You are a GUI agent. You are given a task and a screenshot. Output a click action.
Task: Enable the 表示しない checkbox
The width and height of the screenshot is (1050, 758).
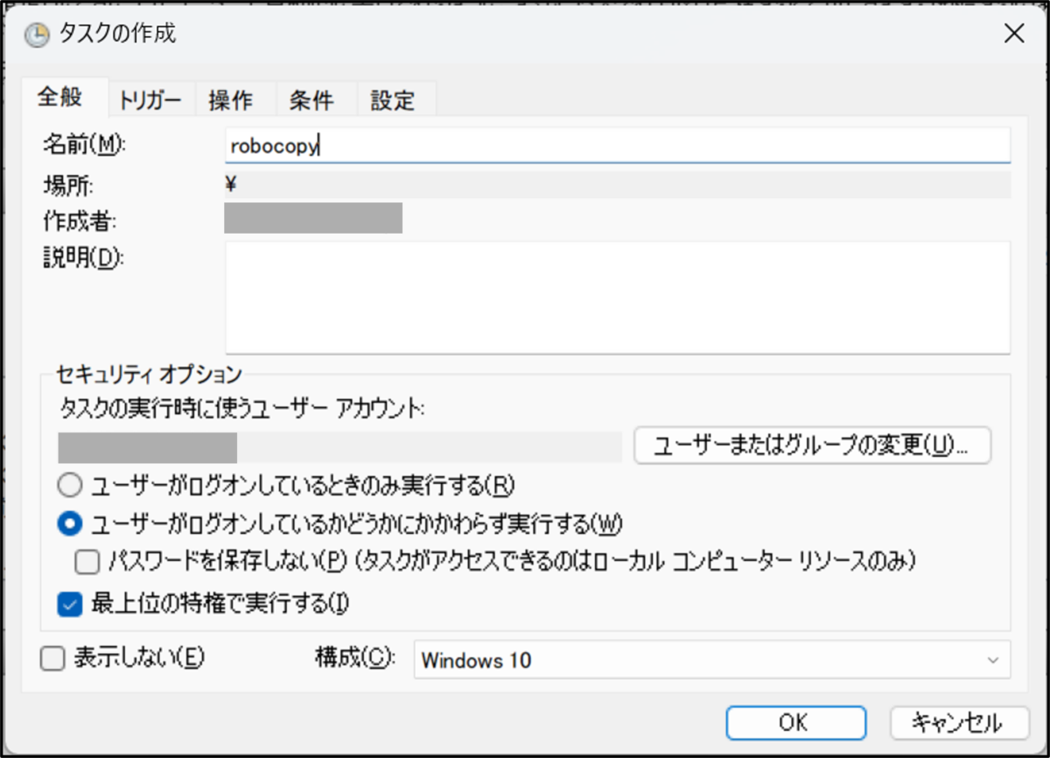(x=53, y=658)
